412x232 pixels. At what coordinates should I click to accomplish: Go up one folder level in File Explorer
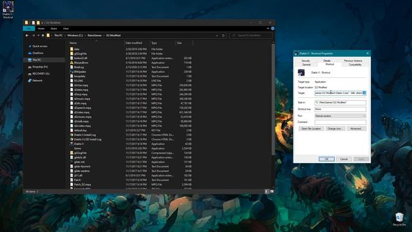click(43, 35)
